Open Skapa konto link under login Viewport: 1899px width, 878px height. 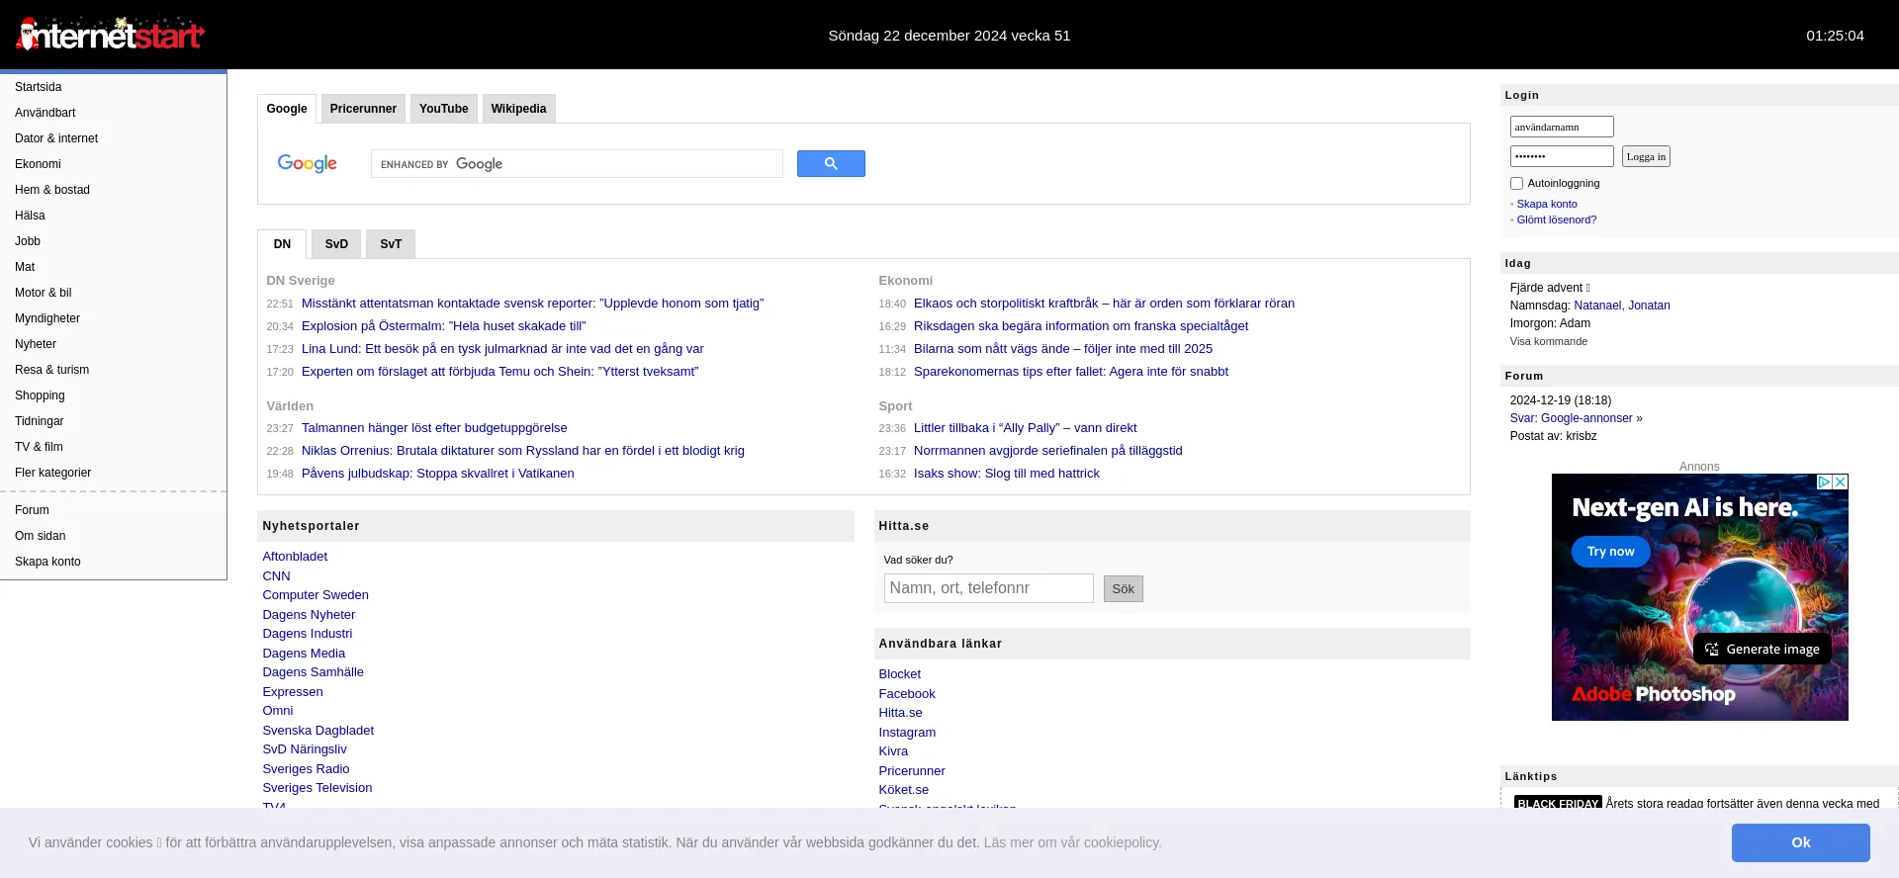pyautogui.click(x=1547, y=204)
